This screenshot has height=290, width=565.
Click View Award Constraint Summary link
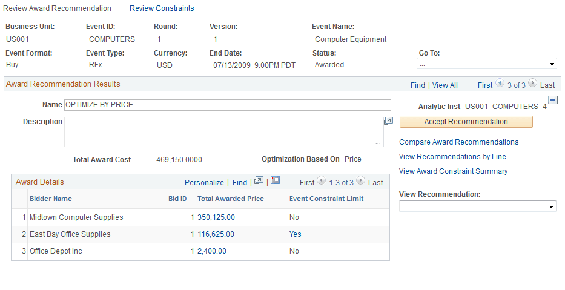(x=453, y=171)
